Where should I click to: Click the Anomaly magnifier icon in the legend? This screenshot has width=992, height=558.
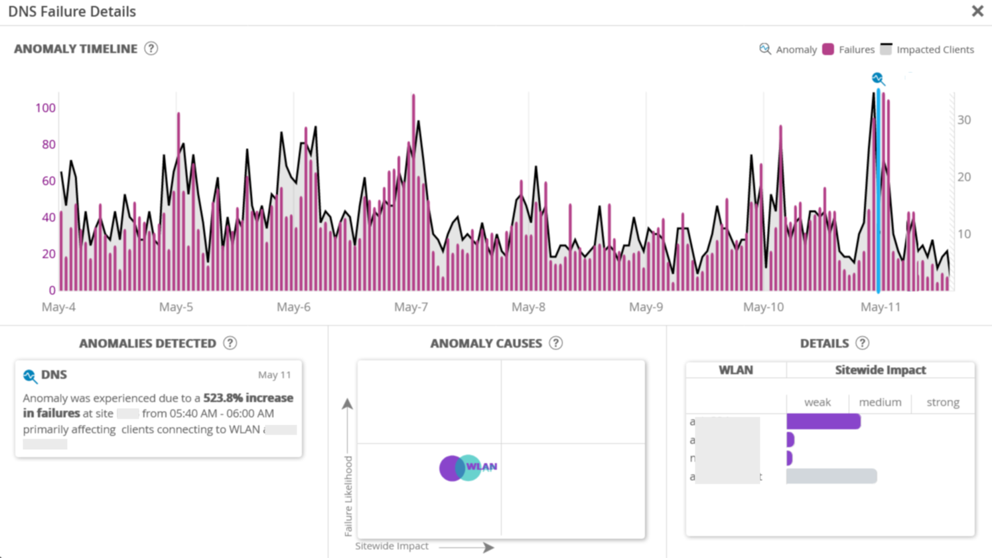point(765,49)
